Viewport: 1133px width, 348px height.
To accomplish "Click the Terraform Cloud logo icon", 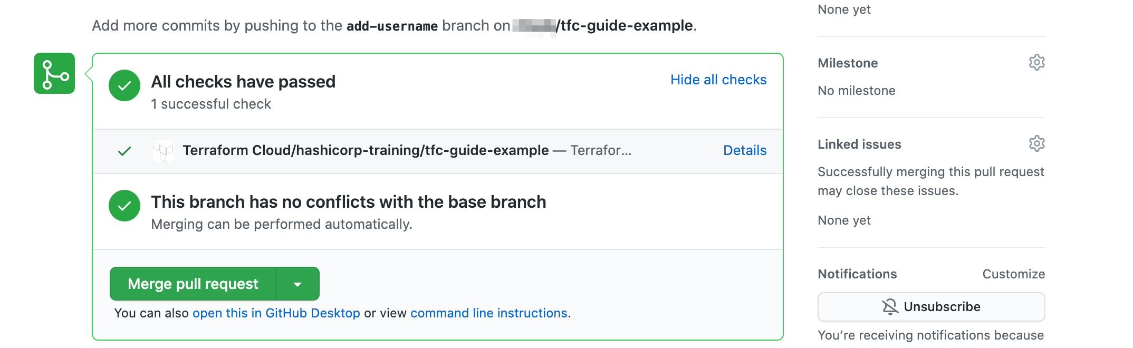I will click(164, 151).
